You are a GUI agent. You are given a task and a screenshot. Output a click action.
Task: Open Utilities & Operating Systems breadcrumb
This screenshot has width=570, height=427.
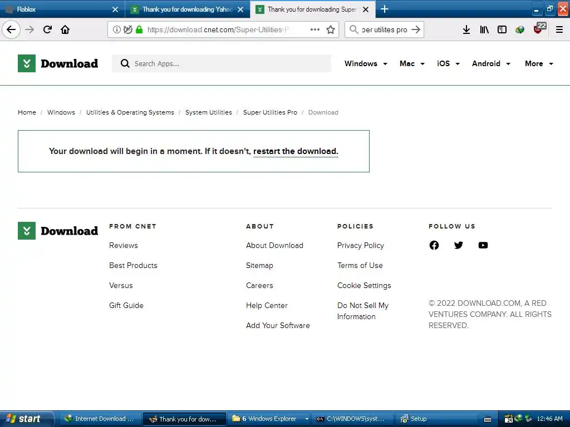pyautogui.click(x=130, y=112)
